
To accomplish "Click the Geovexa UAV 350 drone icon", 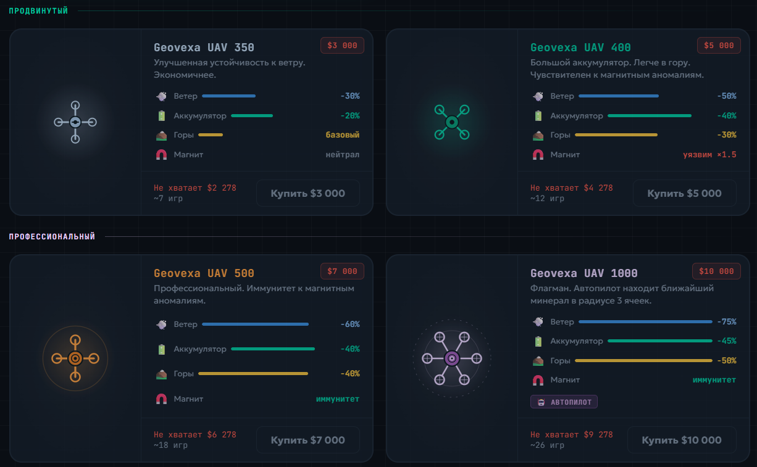I will tap(75, 122).
